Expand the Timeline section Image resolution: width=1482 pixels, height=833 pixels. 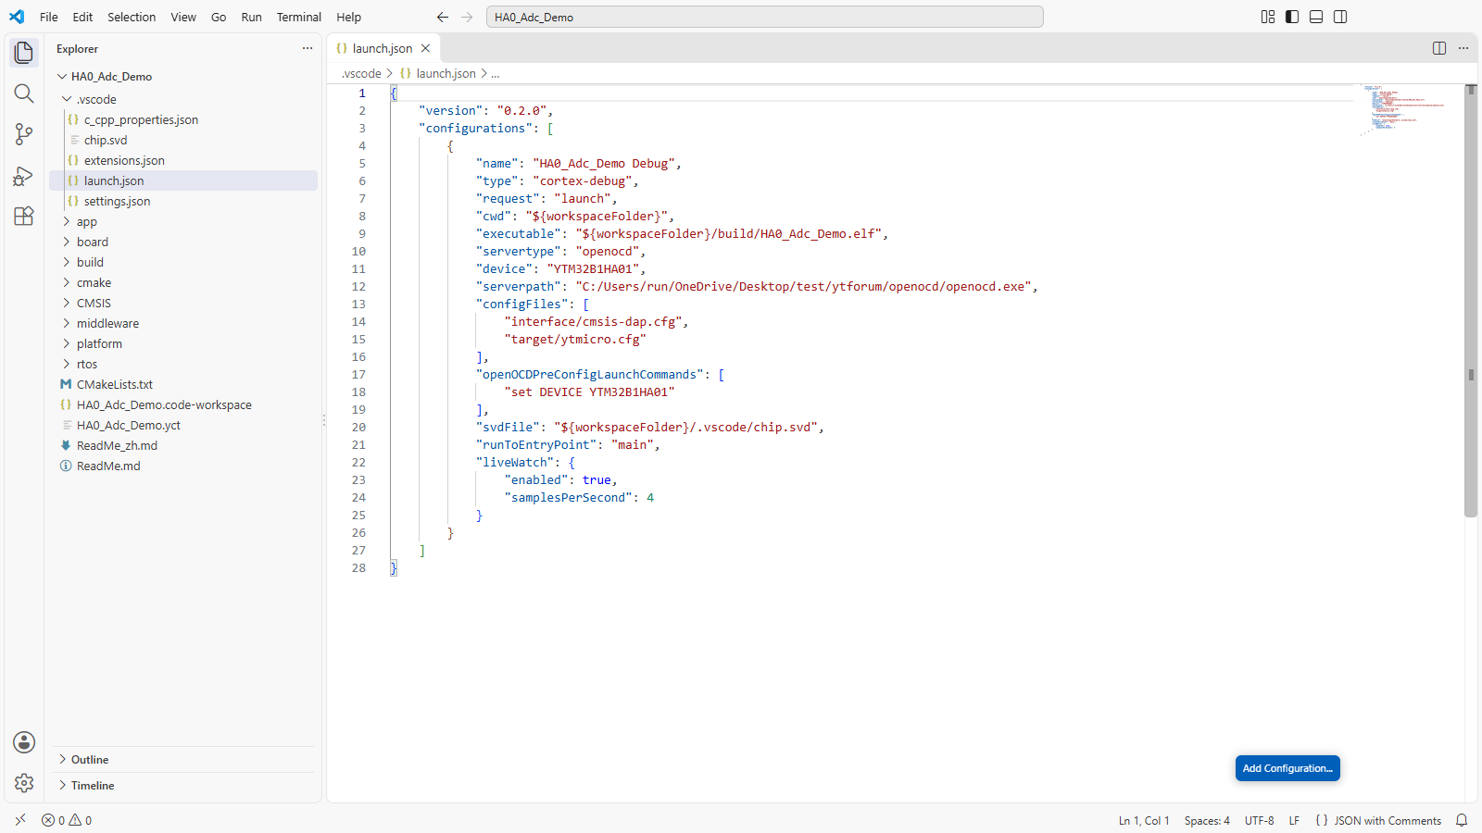coord(183,786)
